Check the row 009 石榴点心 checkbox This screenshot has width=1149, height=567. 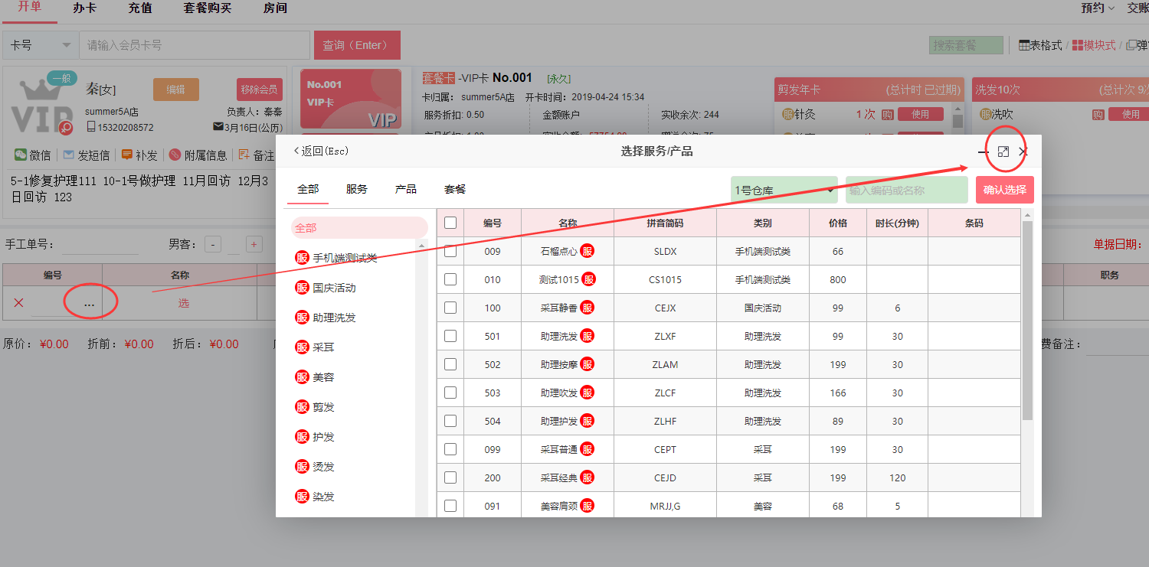pyautogui.click(x=450, y=251)
